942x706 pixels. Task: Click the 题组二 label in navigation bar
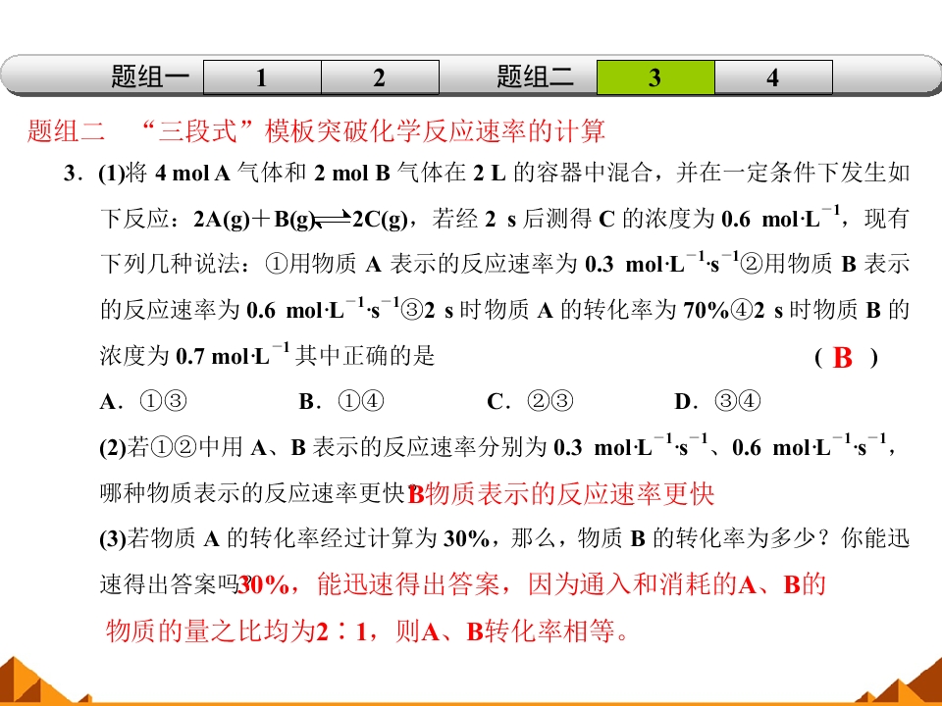pos(535,76)
